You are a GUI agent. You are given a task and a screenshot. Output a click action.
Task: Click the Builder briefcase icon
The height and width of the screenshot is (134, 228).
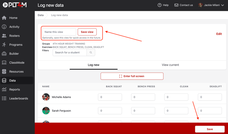(x=4, y=54)
